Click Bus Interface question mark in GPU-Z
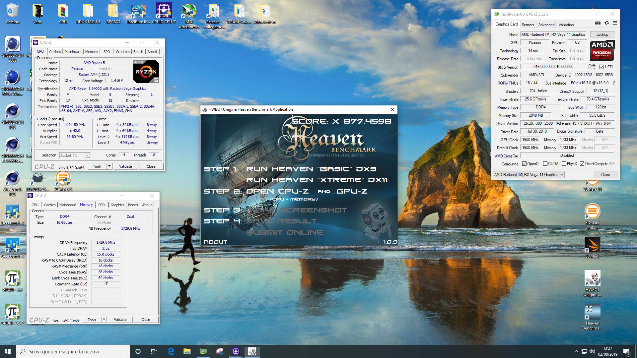The height and width of the screenshot is (358, 637). [x=613, y=83]
